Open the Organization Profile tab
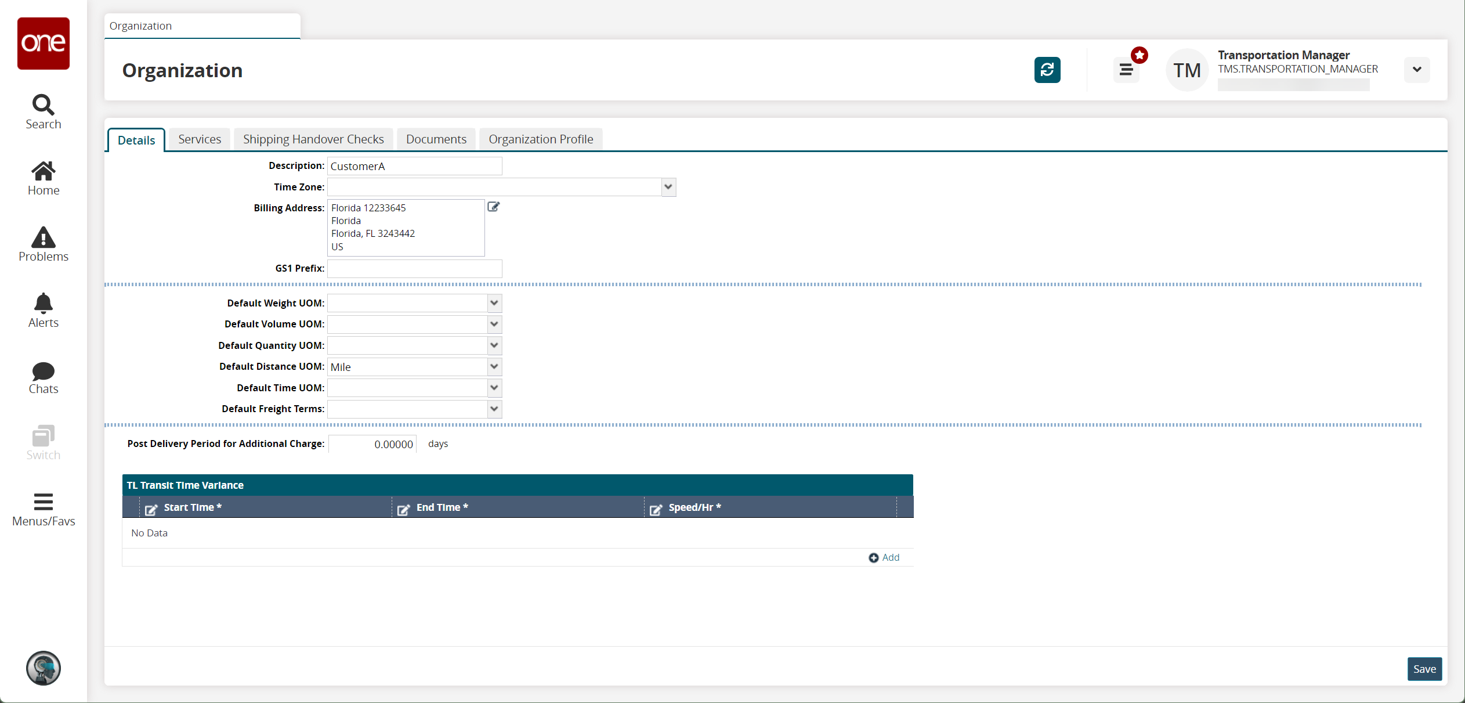Viewport: 1465px width, 703px height. (541, 139)
